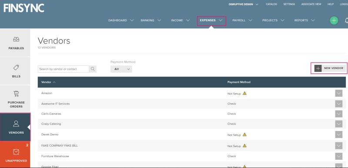The image size is (348, 168).
Task: Expand the Expenses menu
Action: [211, 20]
